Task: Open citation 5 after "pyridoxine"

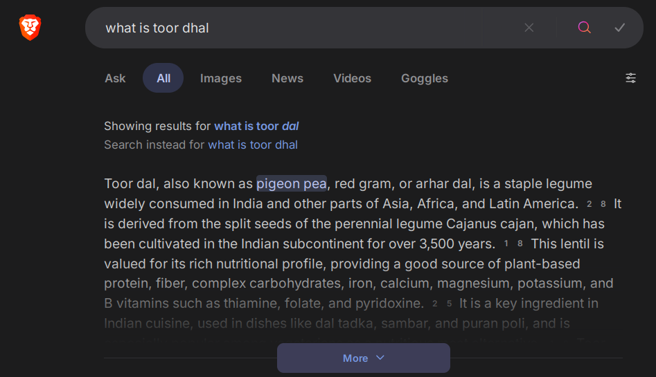Action: [x=449, y=304]
